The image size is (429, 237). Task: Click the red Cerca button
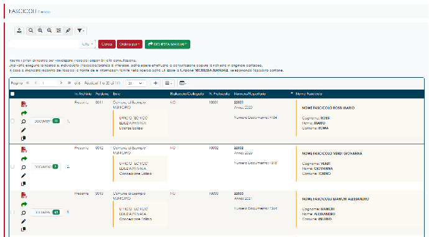[x=107, y=44]
